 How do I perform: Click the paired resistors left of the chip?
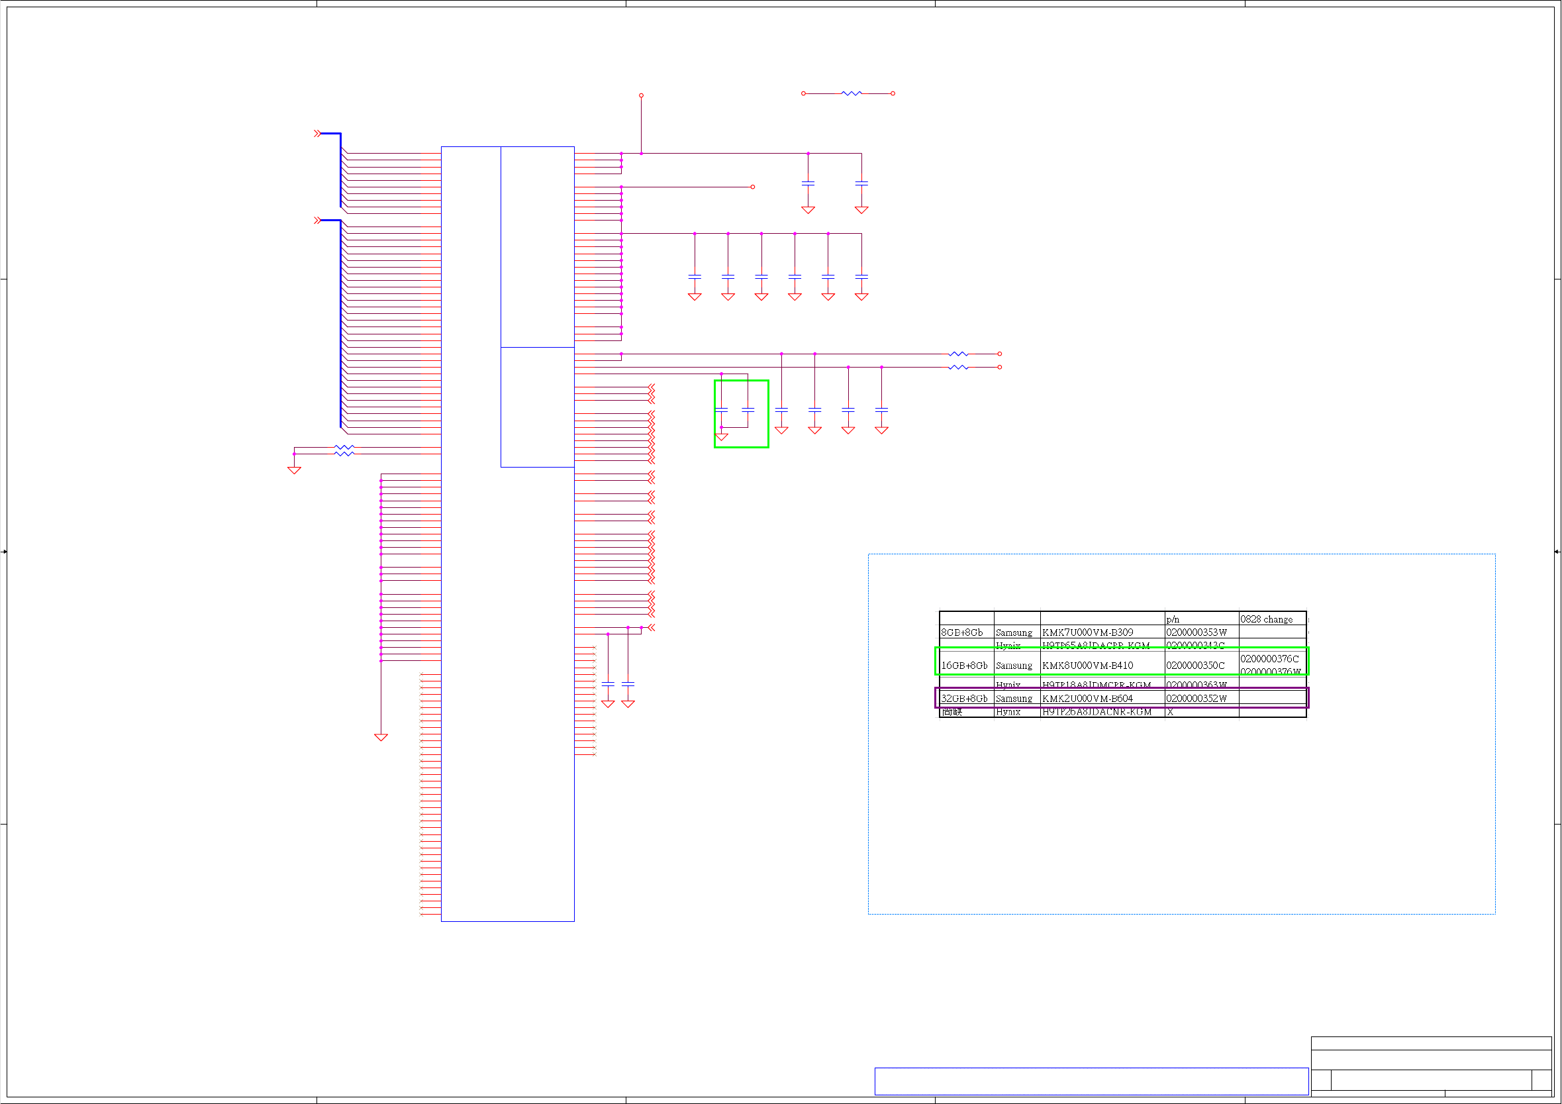(344, 450)
